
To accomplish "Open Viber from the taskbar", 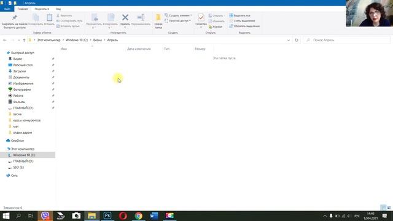I will (45, 215).
